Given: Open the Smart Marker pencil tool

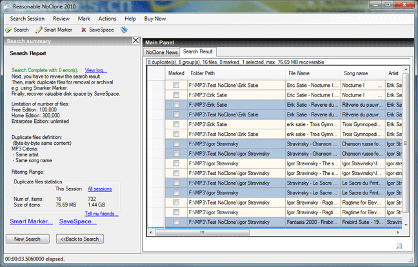Looking at the screenshot, I should pos(39,30).
